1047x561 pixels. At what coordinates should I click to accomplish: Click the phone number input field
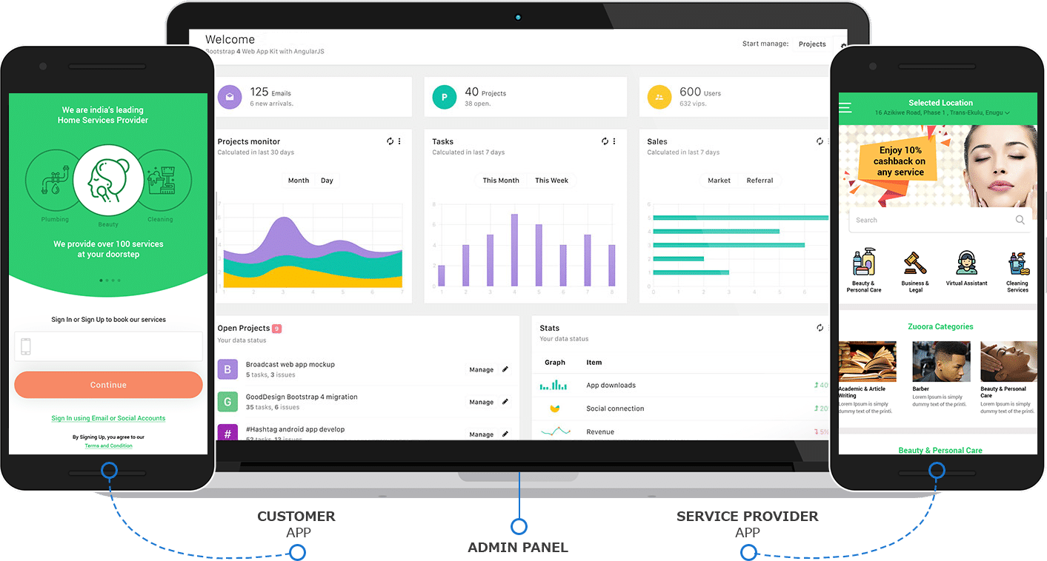pyautogui.click(x=108, y=346)
